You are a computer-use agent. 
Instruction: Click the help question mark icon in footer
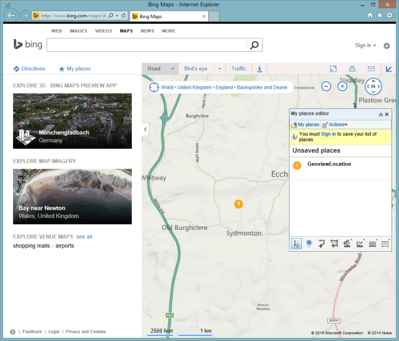[13, 332]
